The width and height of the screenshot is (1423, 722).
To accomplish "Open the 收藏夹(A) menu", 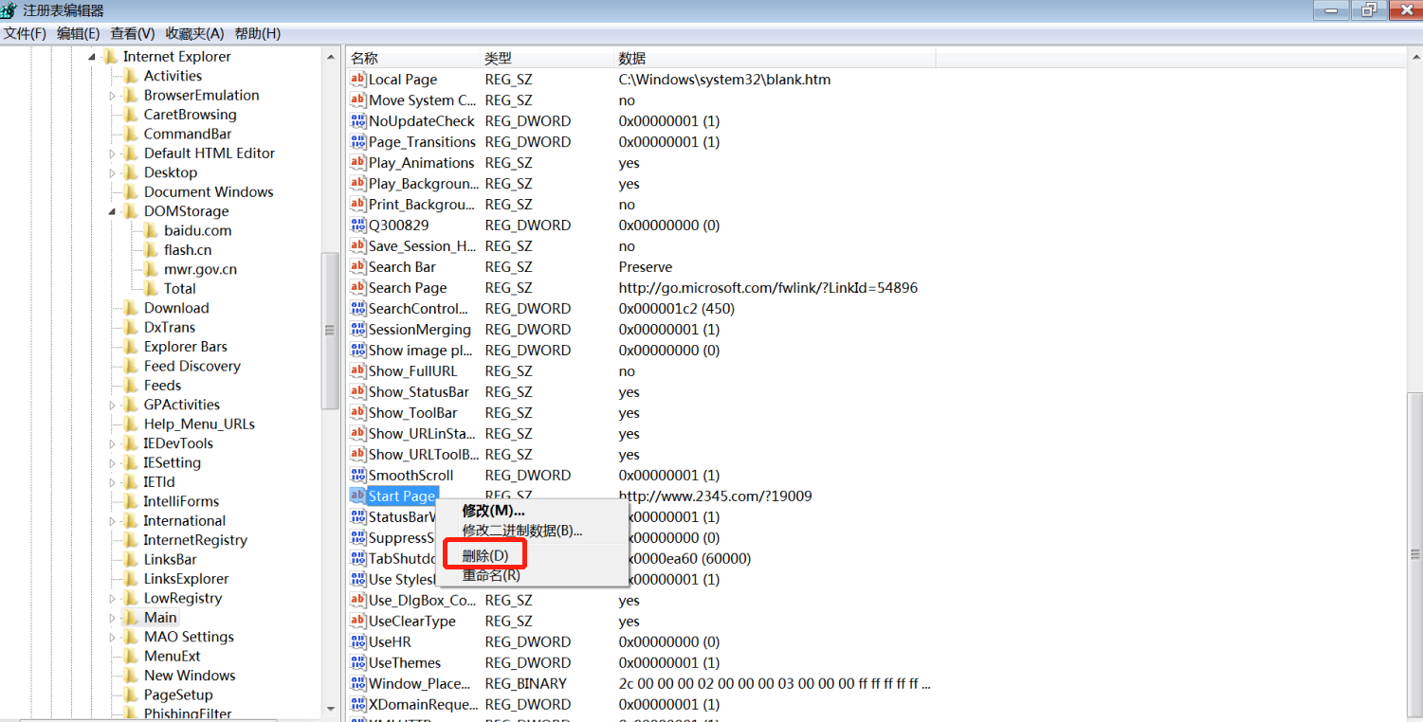I will (x=192, y=33).
